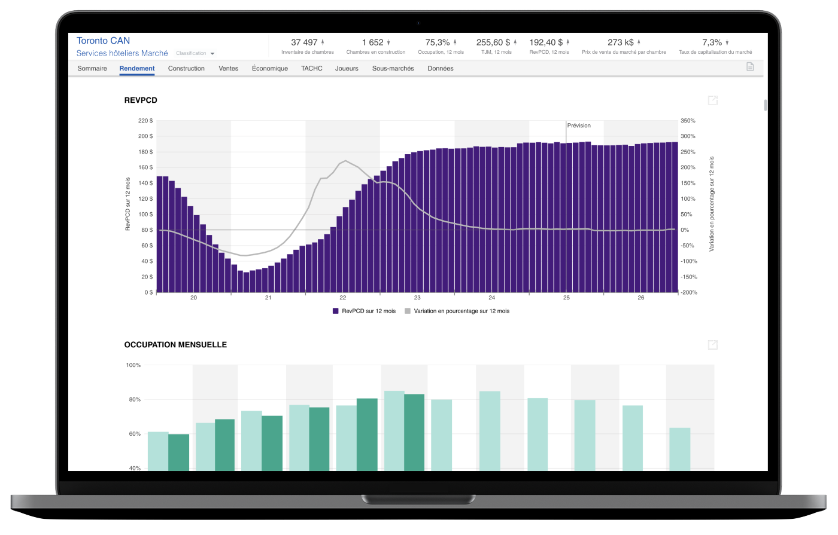The height and width of the screenshot is (535, 838).
Task: Open the REVPCD chart expand icon
Action: click(x=712, y=100)
